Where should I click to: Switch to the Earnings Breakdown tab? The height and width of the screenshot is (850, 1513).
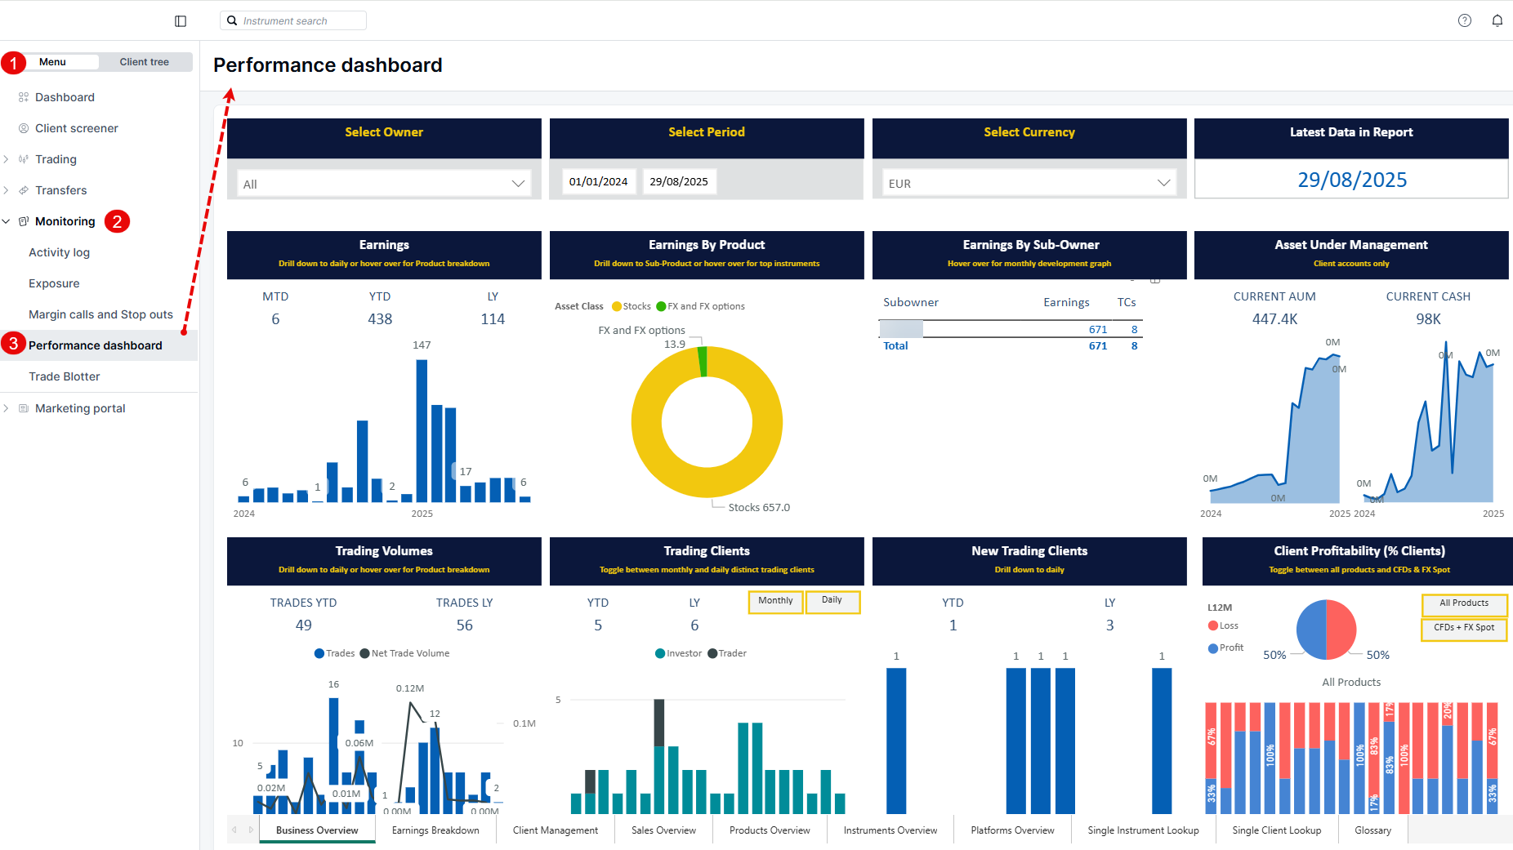coord(435,830)
